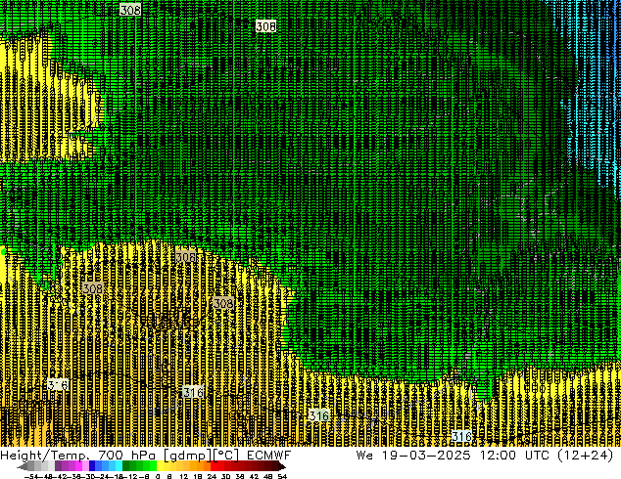The image size is (621, 479).
Task: Select the "ECMWF" model name
Action: 269,456
